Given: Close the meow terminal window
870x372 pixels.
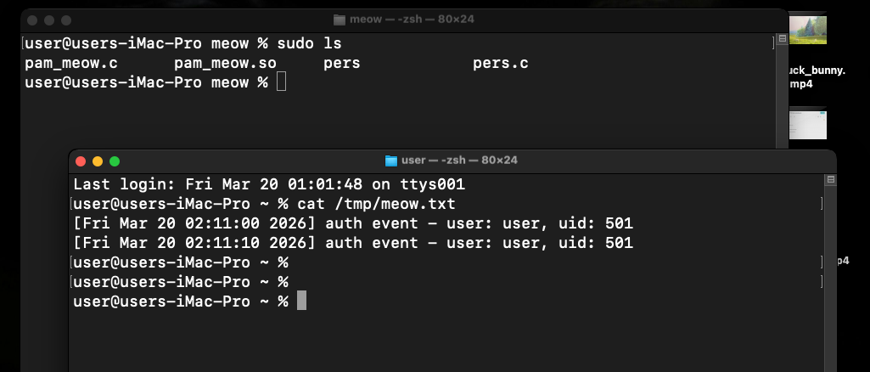Looking at the screenshot, I should click(x=33, y=20).
